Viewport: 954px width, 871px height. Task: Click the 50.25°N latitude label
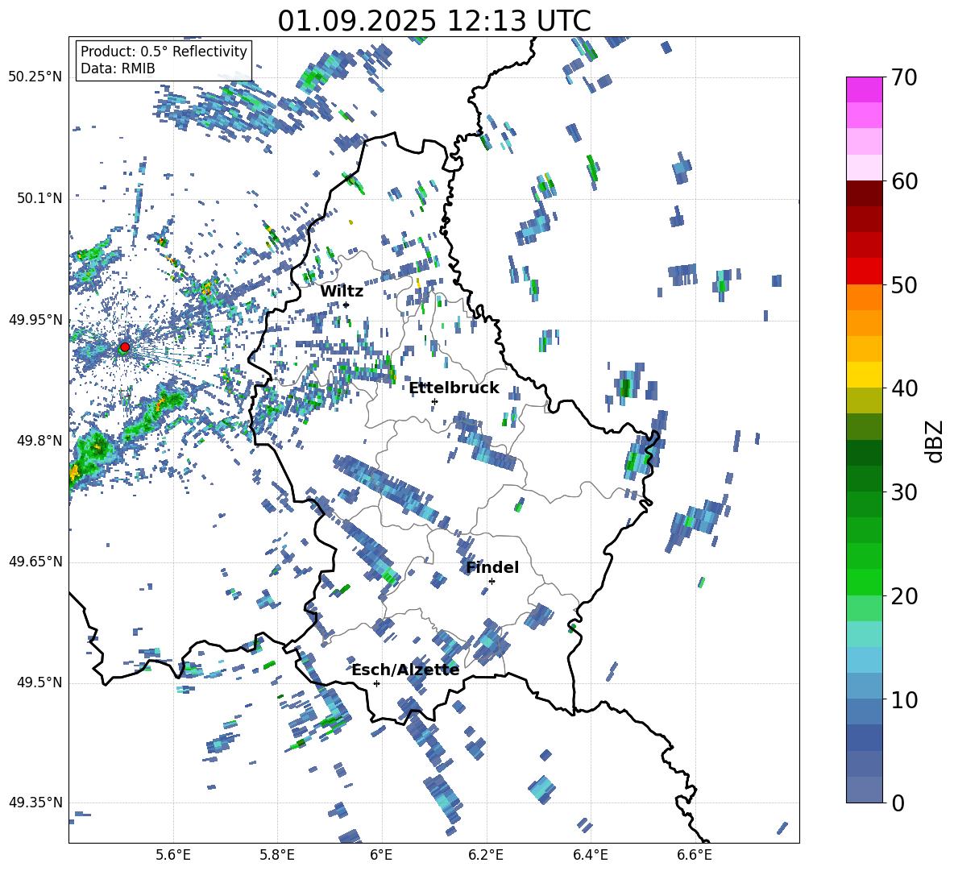tap(35, 77)
